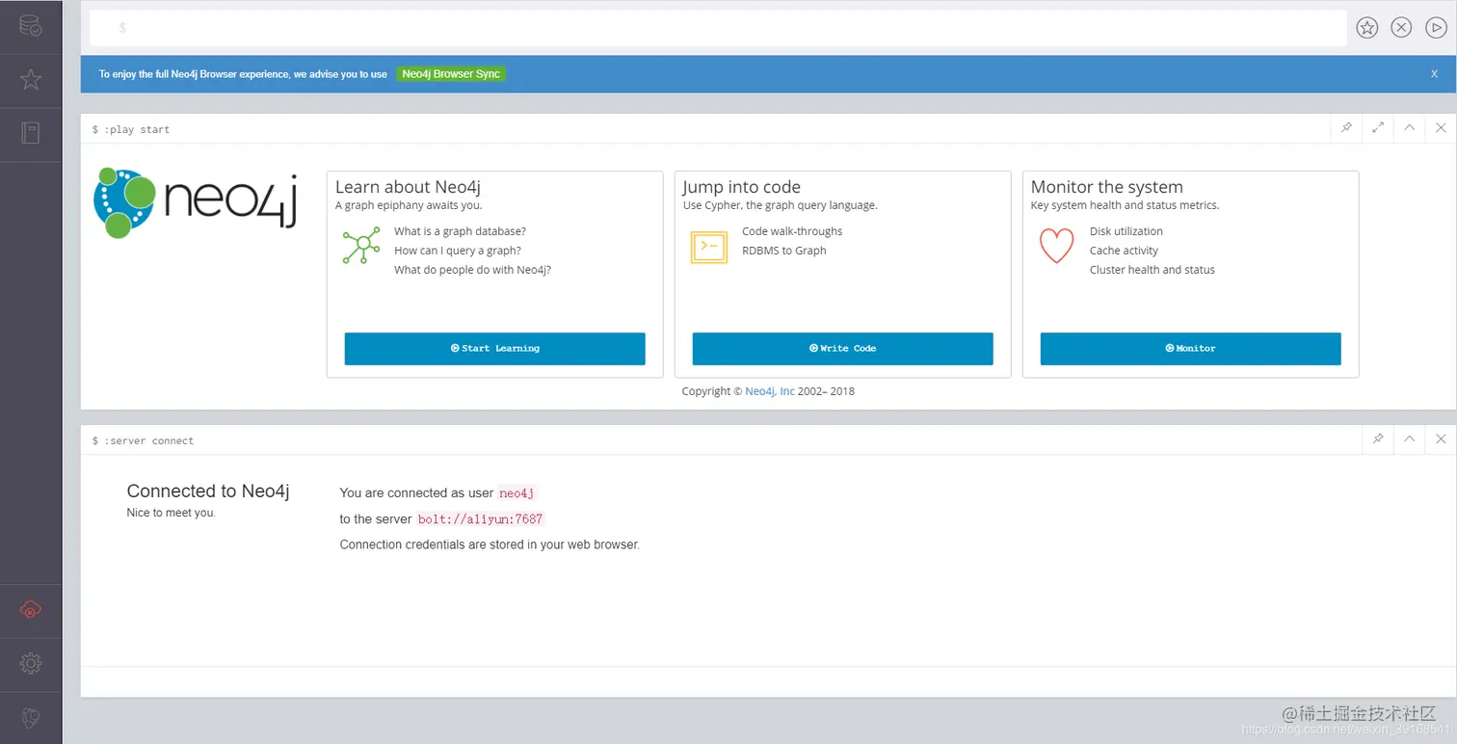Click the code terminal icon in Jump card
Viewport: 1457px width, 744px height.
[x=709, y=247]
